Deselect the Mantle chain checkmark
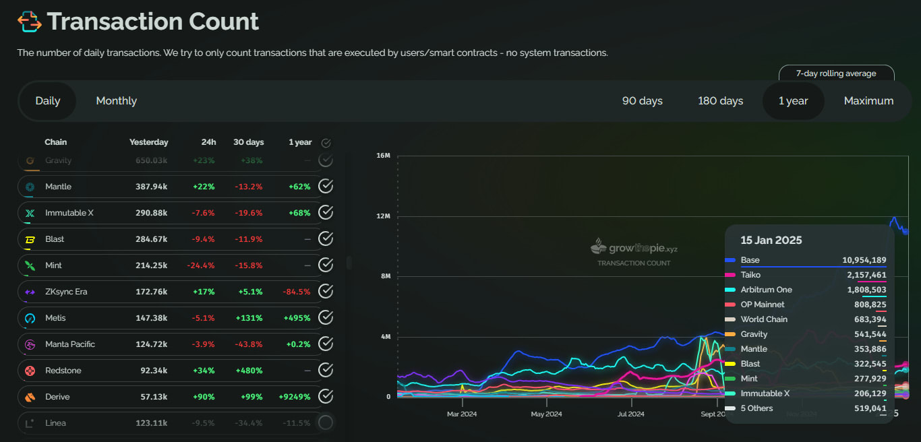The height and width of the screenshot is (442, 921). tap(326, 187)
